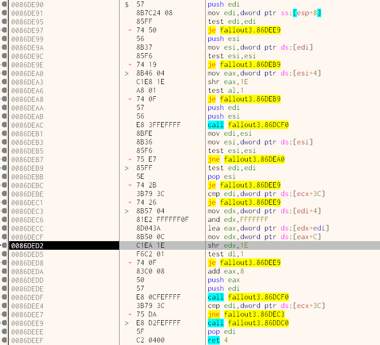Click the opcode bytes 81E2 FFFFFF0F
Screen dimensions: 380x345
pos(162,219)
